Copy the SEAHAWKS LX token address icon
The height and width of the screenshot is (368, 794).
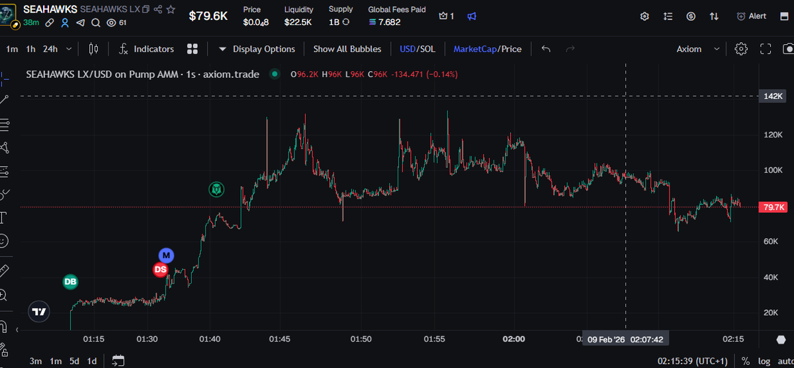[x=146, y=10]
